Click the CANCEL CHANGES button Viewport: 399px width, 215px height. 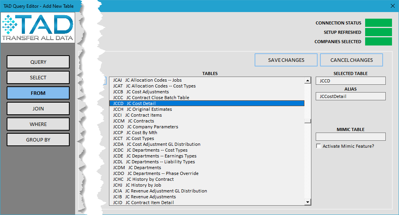[352, 60]
